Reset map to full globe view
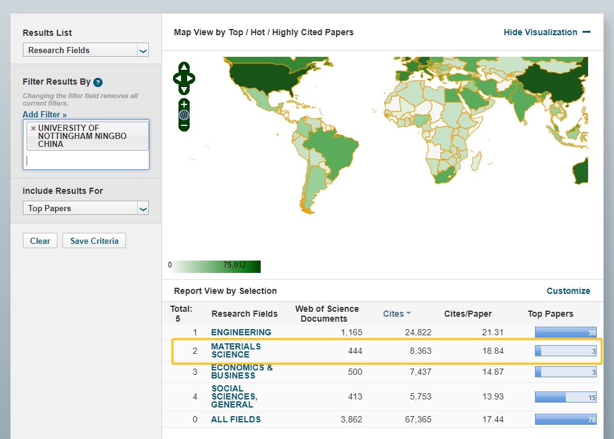 pos(184,115)
